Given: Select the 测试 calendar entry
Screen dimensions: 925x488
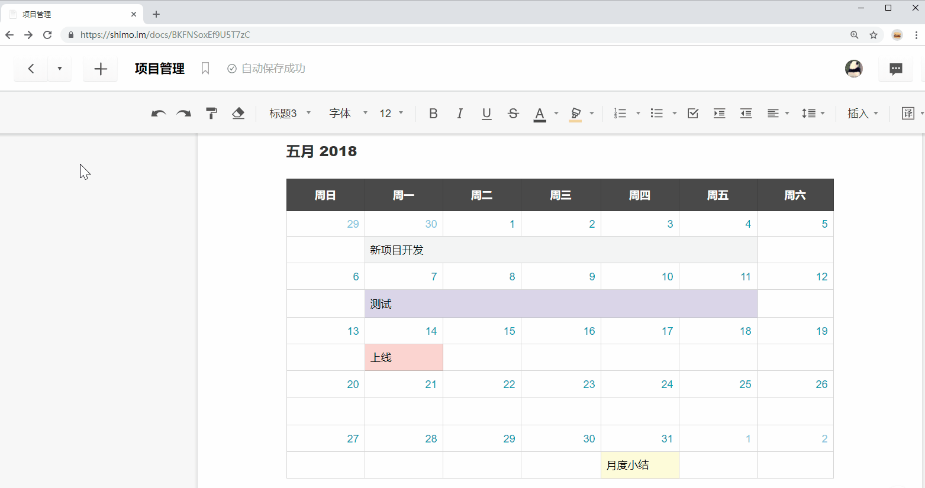Looking at the screenshot, I should (561, 303).
